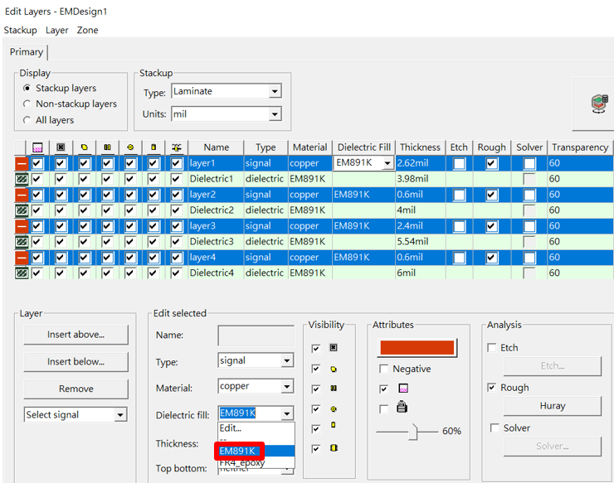
Task: Click the padlock icon in Attributes
Action: pyautogui.click(x=402, y=407)
